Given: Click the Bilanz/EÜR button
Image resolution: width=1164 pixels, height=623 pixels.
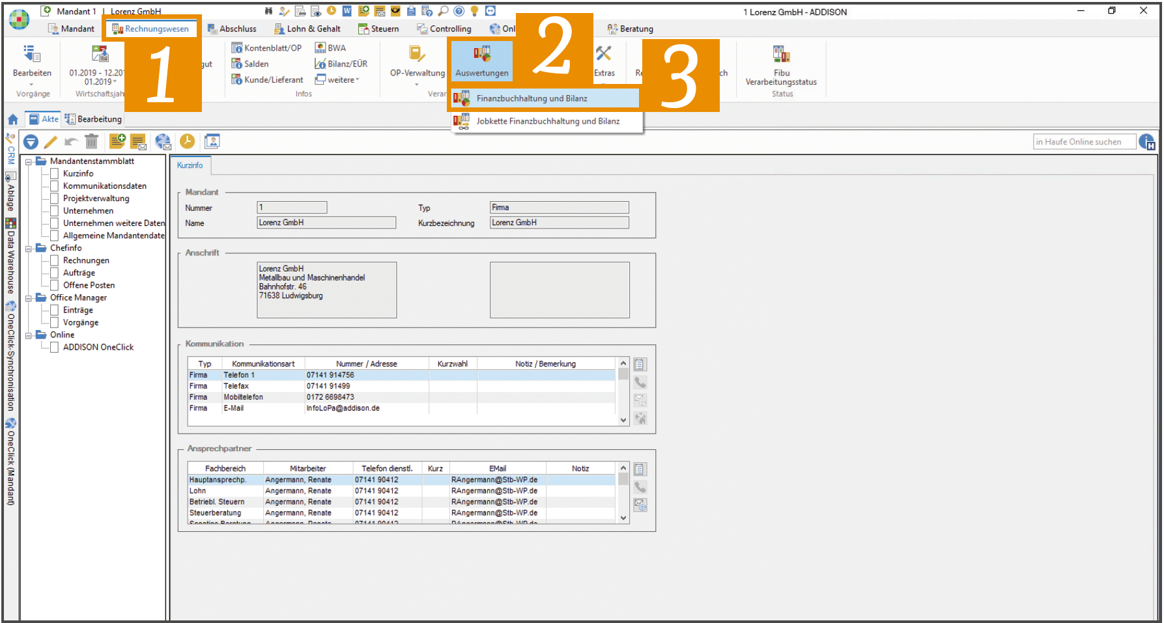Looking at the screenshot, I should pos(341,64).
